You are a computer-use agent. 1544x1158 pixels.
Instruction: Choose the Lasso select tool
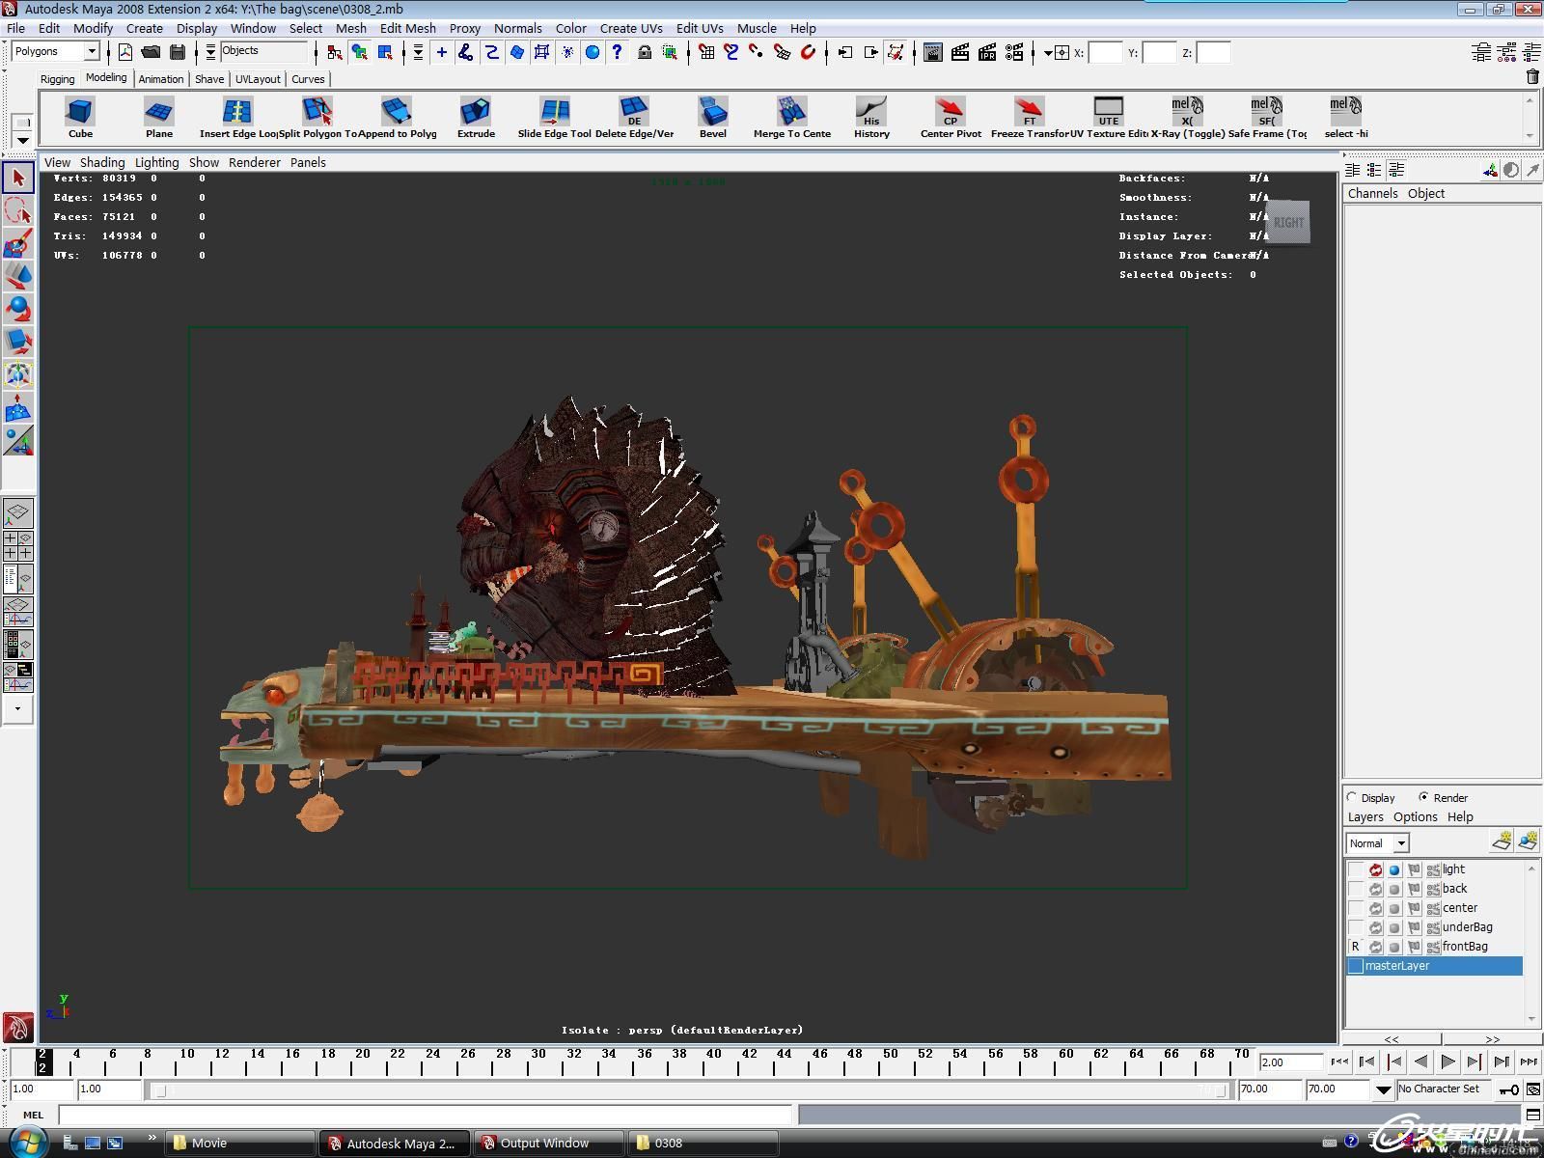[x=18, y=210]
